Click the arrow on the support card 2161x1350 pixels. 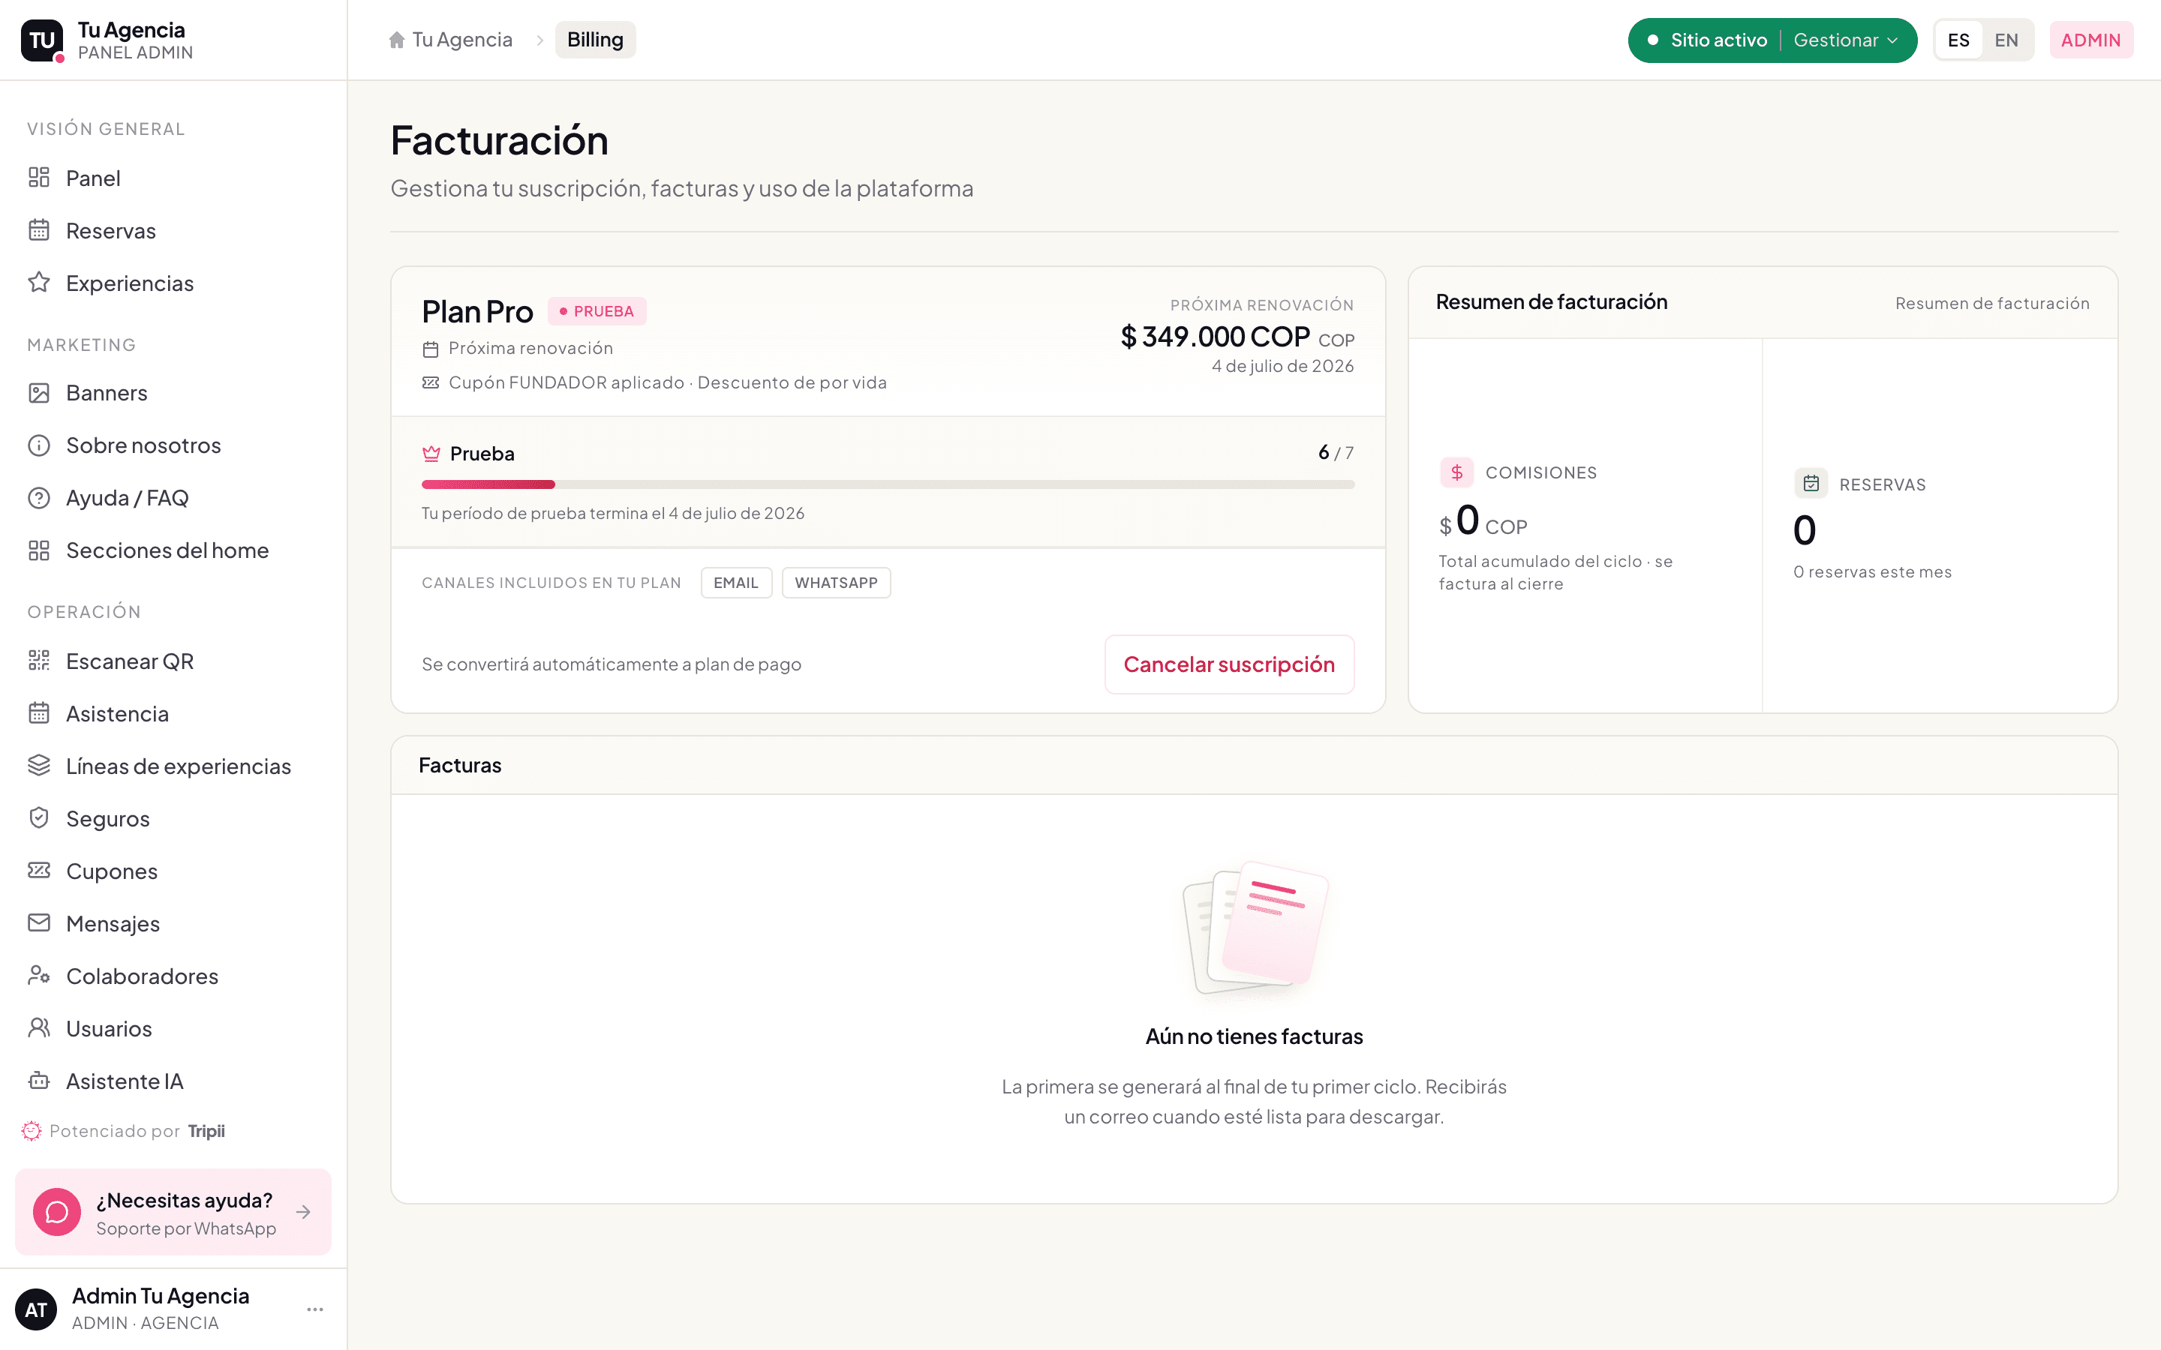pos(304,1211)
